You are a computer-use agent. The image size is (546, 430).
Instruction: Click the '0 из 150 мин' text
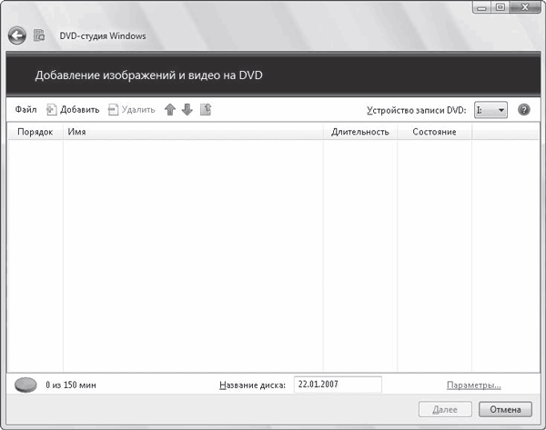coord(71,385)
